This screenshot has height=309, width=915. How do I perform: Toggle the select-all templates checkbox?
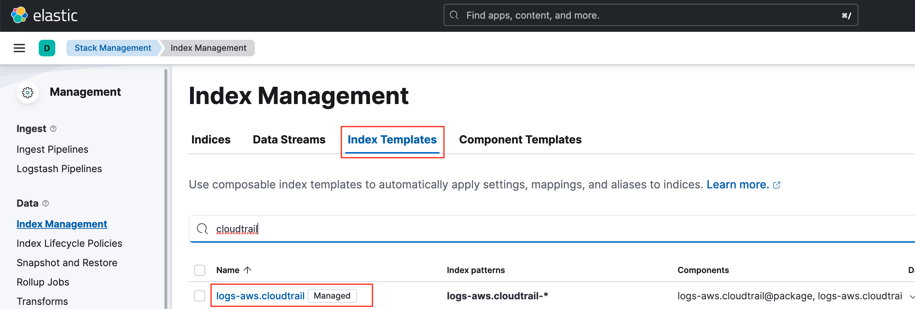coord(200,270)
